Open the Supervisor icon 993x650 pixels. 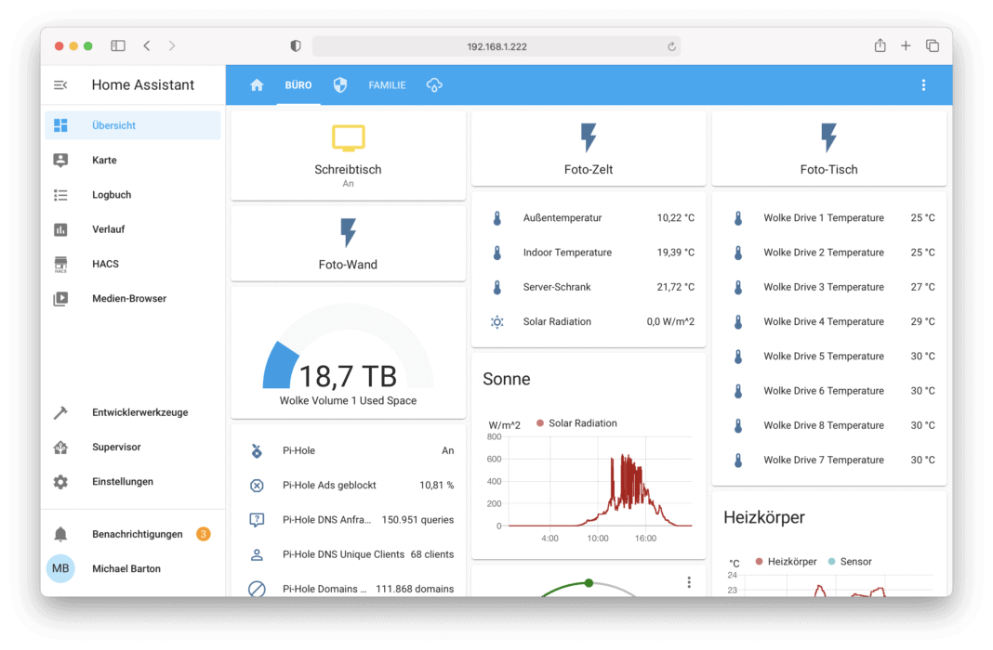[x=60, y=447]
